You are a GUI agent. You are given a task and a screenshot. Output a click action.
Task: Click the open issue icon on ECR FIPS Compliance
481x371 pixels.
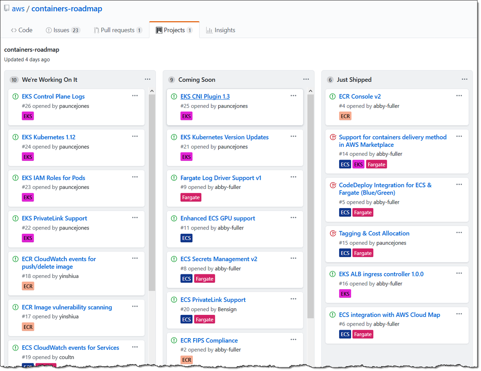pyautogui.click(x=174, y=340)
